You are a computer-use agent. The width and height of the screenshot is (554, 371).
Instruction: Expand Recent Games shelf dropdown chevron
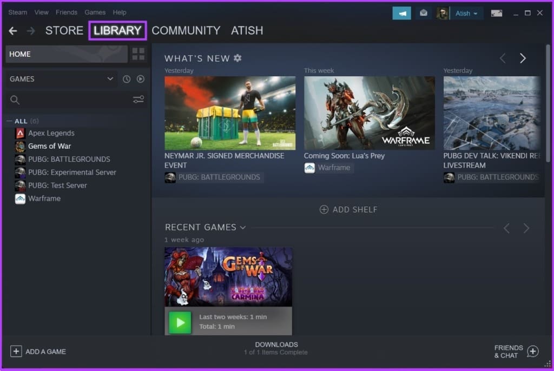(x=243, y=228)
